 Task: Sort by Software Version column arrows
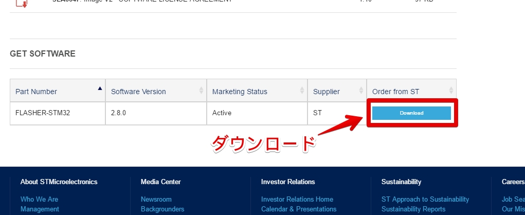pos(201,90)
